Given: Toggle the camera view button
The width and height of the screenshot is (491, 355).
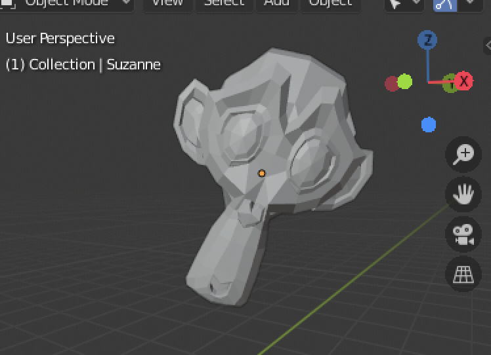Looking at the screenshot, I should click(x=463, y=234).
